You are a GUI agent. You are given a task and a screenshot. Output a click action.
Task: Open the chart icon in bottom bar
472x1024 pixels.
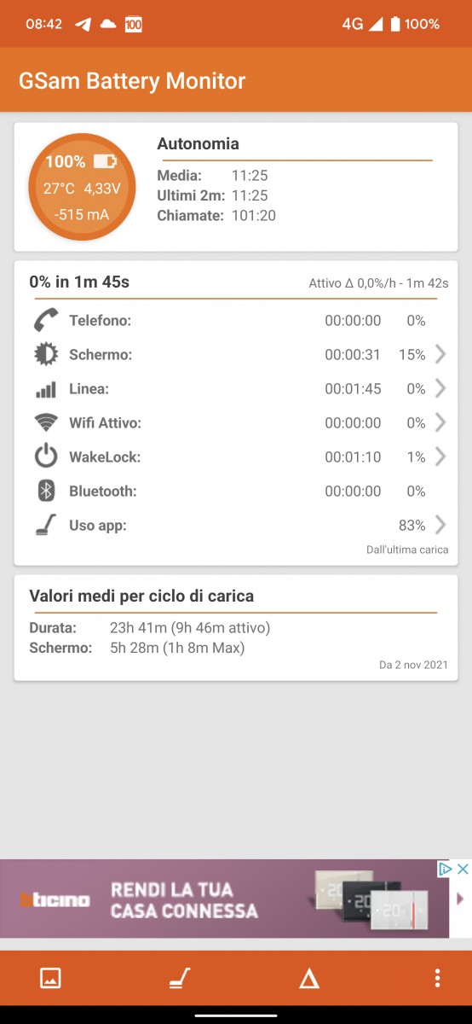(x=50, y=978)
